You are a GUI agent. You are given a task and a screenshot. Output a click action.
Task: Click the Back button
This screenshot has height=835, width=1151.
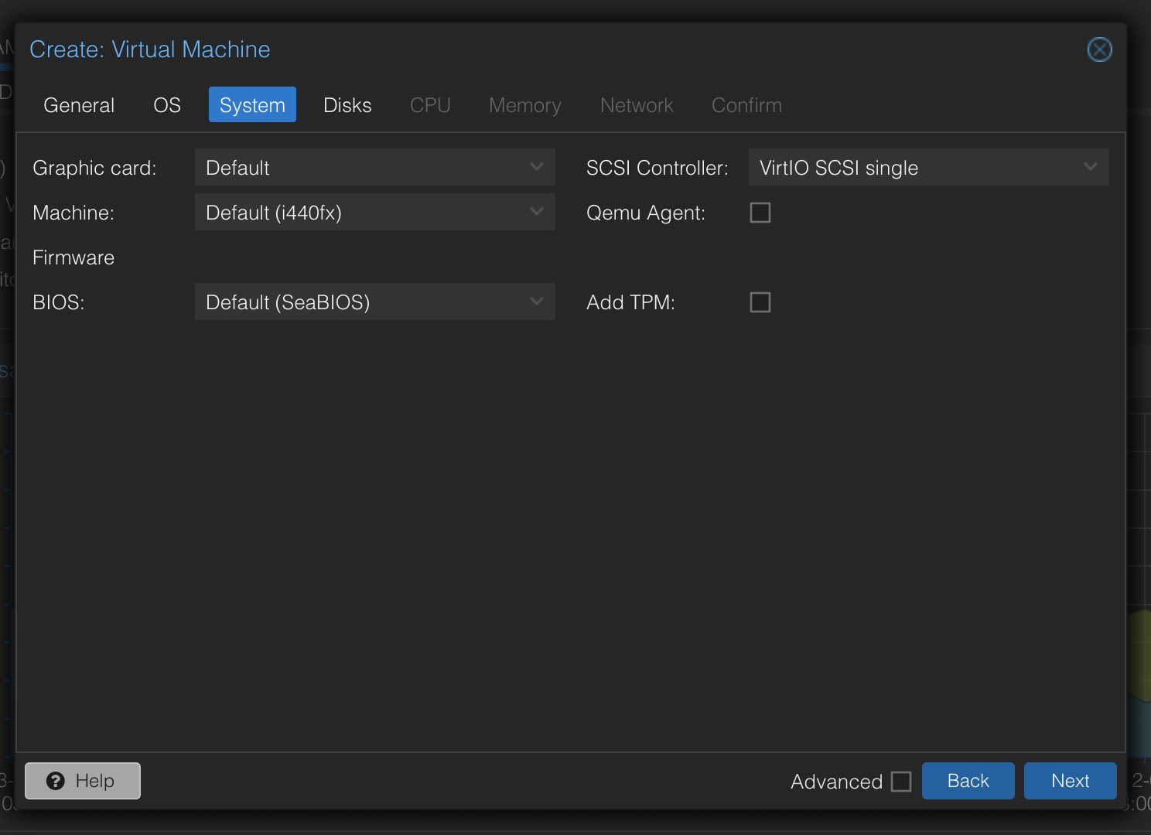[x=968, y=781]
